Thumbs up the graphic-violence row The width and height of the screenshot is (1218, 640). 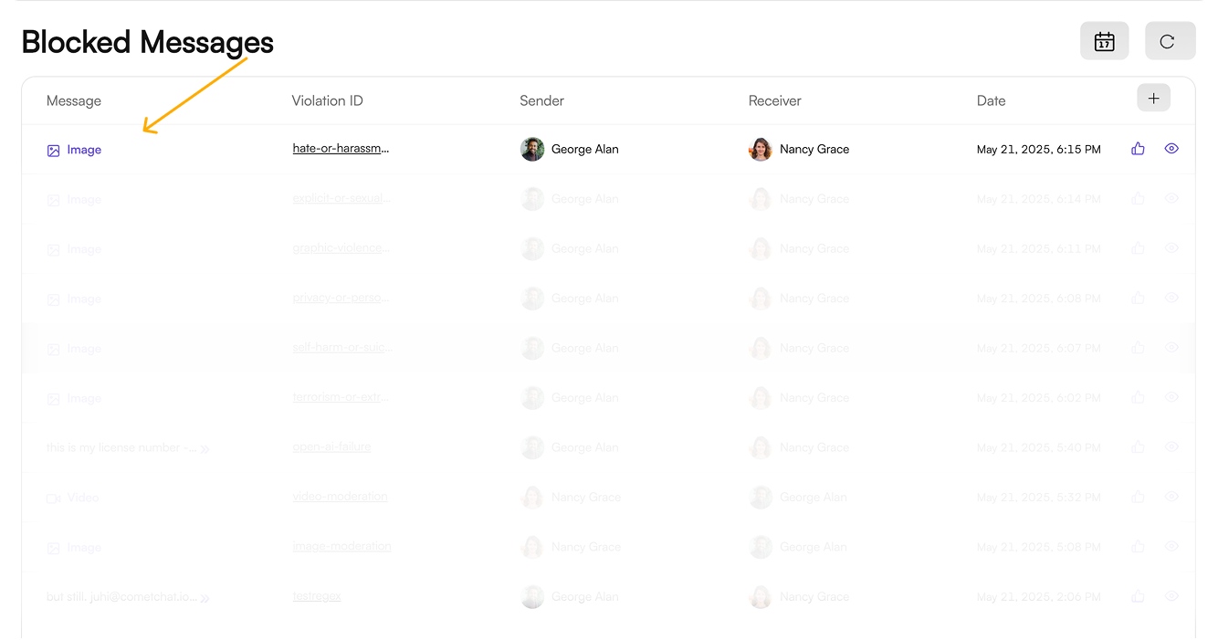(x=1138, y=248)
